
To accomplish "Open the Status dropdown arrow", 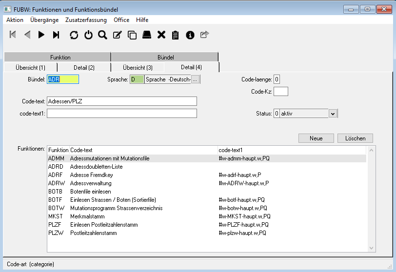I will pyautogui.click(x=333, y=113).
